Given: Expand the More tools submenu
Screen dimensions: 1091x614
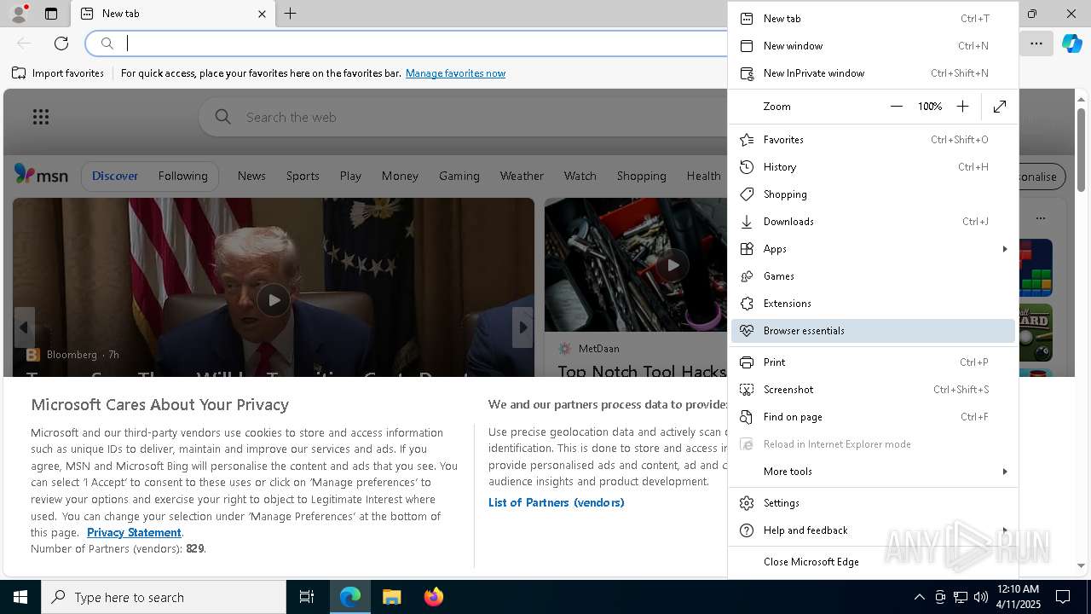Looking at the screenshot, I should tap(873, 471).
